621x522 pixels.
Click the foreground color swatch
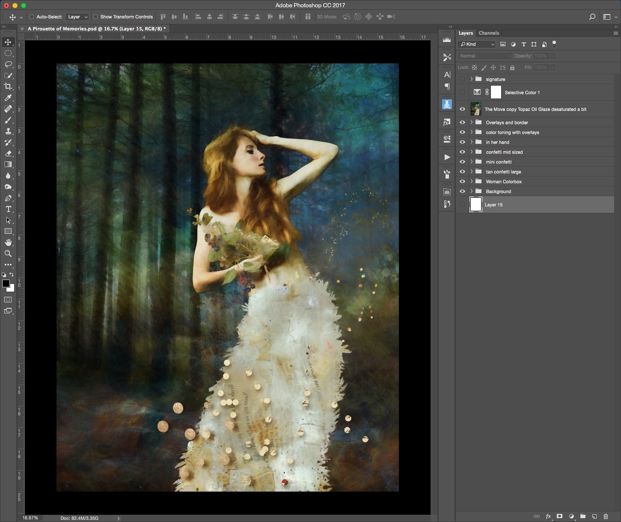pyautogui.click(x=6, y=283)
